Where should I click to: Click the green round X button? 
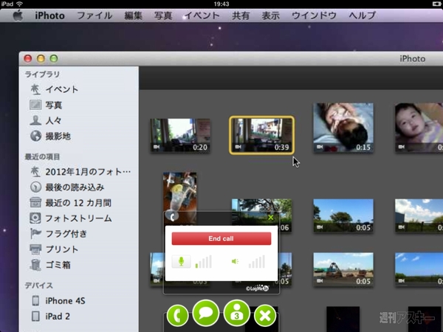click(265, 316)
